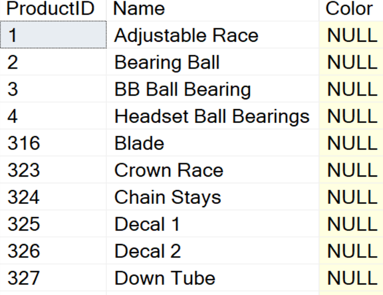383x295 pixels.
Task: Select the Decal 2 name cell
Action: [x=213, y=251]
